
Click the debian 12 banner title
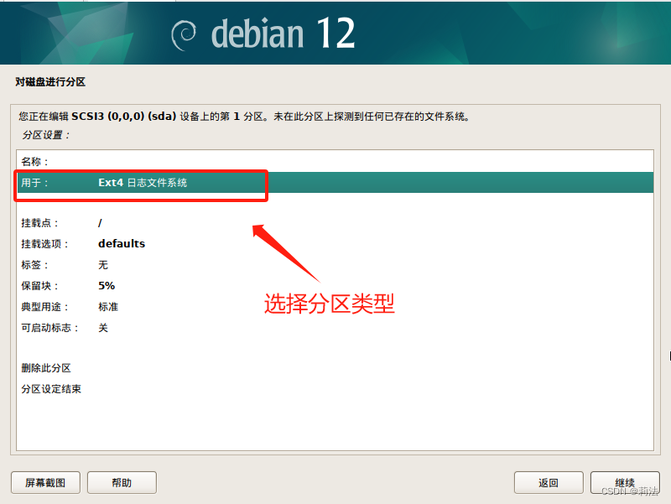tap(283, 34)
